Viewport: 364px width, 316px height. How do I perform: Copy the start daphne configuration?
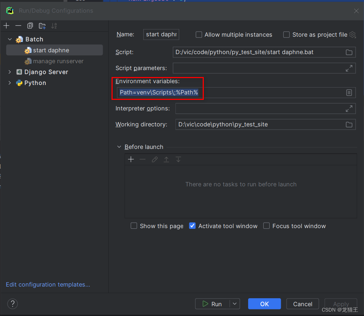pos(30,26)
